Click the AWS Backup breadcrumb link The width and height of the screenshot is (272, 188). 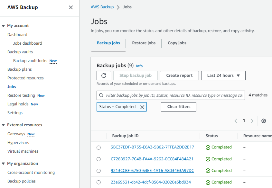pyautogui.click(x=102, y=7)
